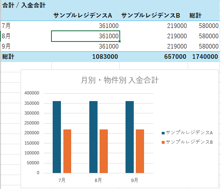This screenshot has width=221, height=189.
Task: Select the 7月 row label cell
Action: (26, 26)
